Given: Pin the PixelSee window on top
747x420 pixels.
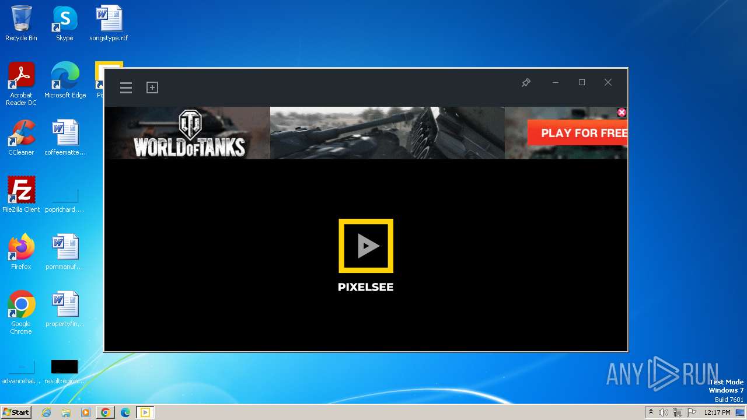Looking at the screenshot, I should tap(526, 83).
